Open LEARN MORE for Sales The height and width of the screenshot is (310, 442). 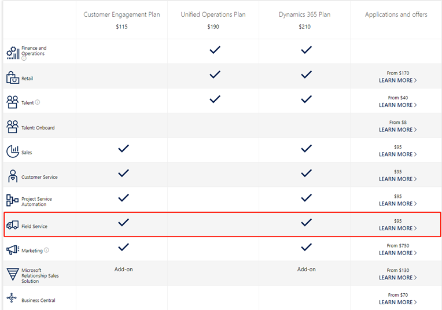[398, 154]
